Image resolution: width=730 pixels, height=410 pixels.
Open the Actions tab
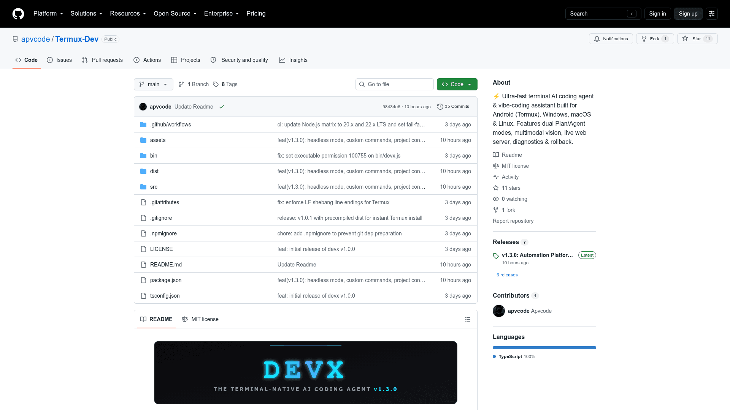[x=147, y=60]
